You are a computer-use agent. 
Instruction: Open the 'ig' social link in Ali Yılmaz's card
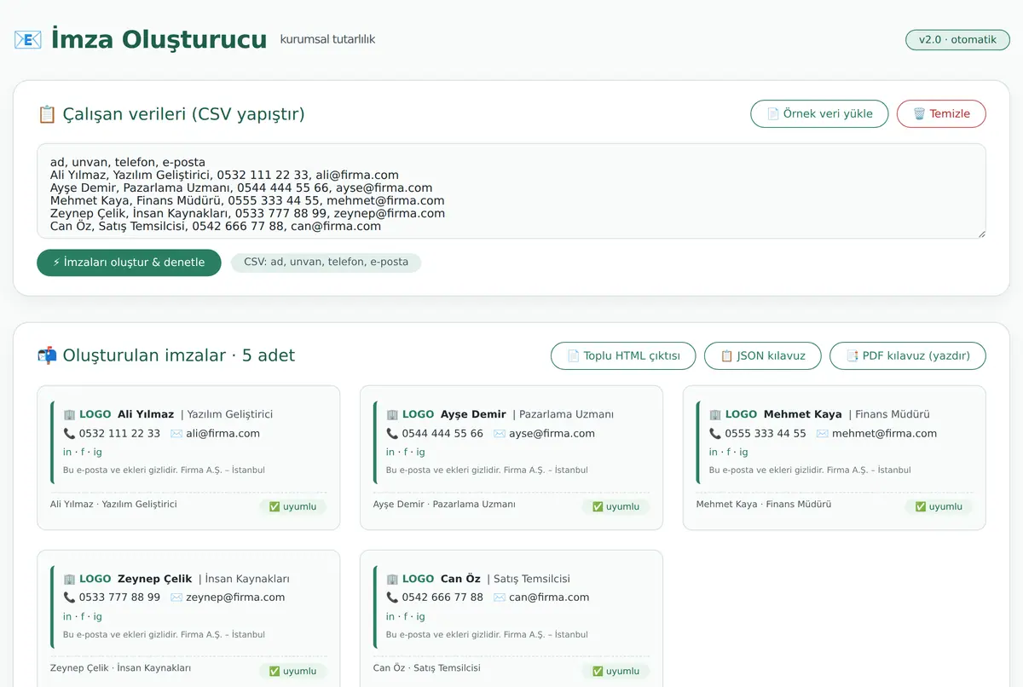(97, 452)
